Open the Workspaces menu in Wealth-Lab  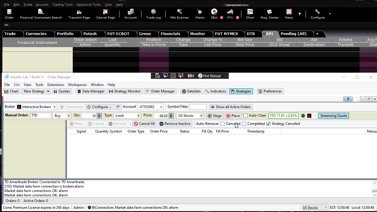tap(77, 85)
